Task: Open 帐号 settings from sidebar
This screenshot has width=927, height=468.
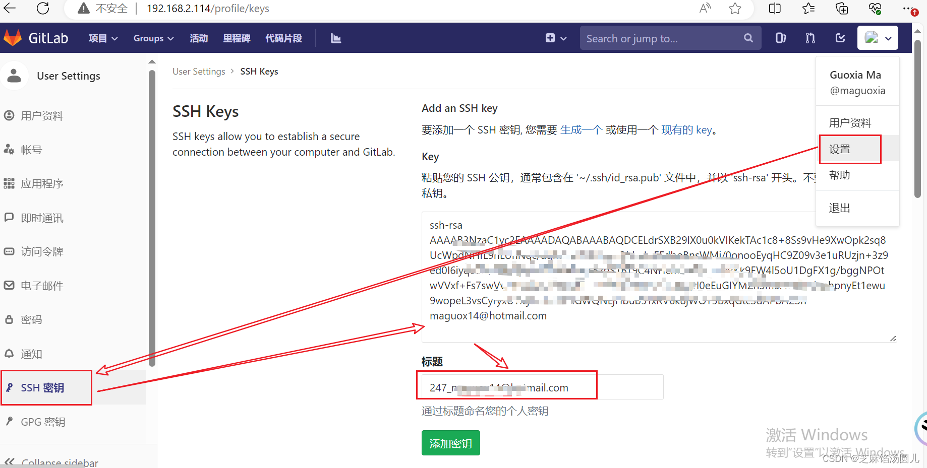Action: (x=9, y=149)
